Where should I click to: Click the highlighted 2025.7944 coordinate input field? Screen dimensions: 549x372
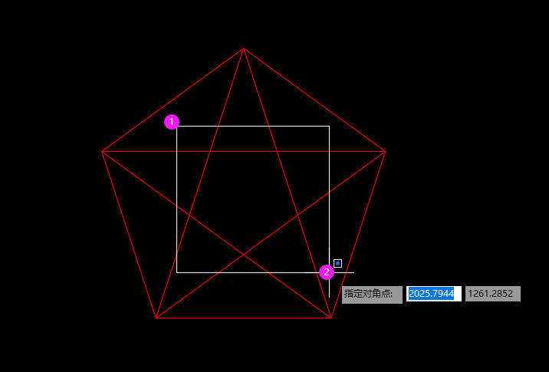[x=433, y=294]
